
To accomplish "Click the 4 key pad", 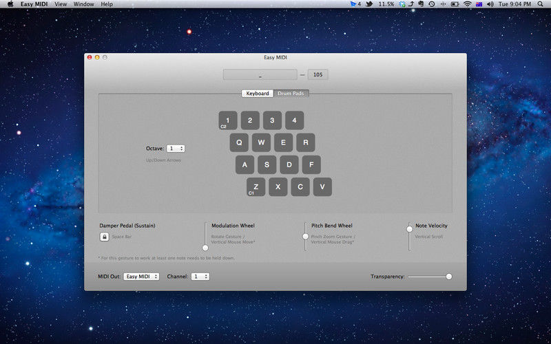I will pyautogui.click(x=295, y=120).
